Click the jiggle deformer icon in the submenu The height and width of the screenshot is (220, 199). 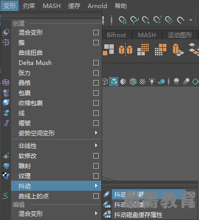[107, 194]
